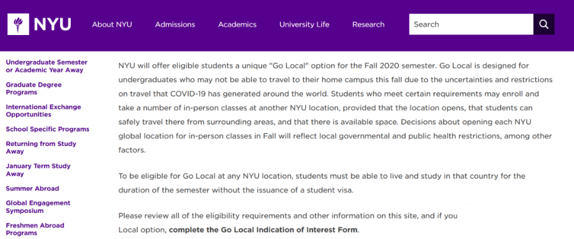Open Freshmen Abroad Programs link

pos(35,229)
